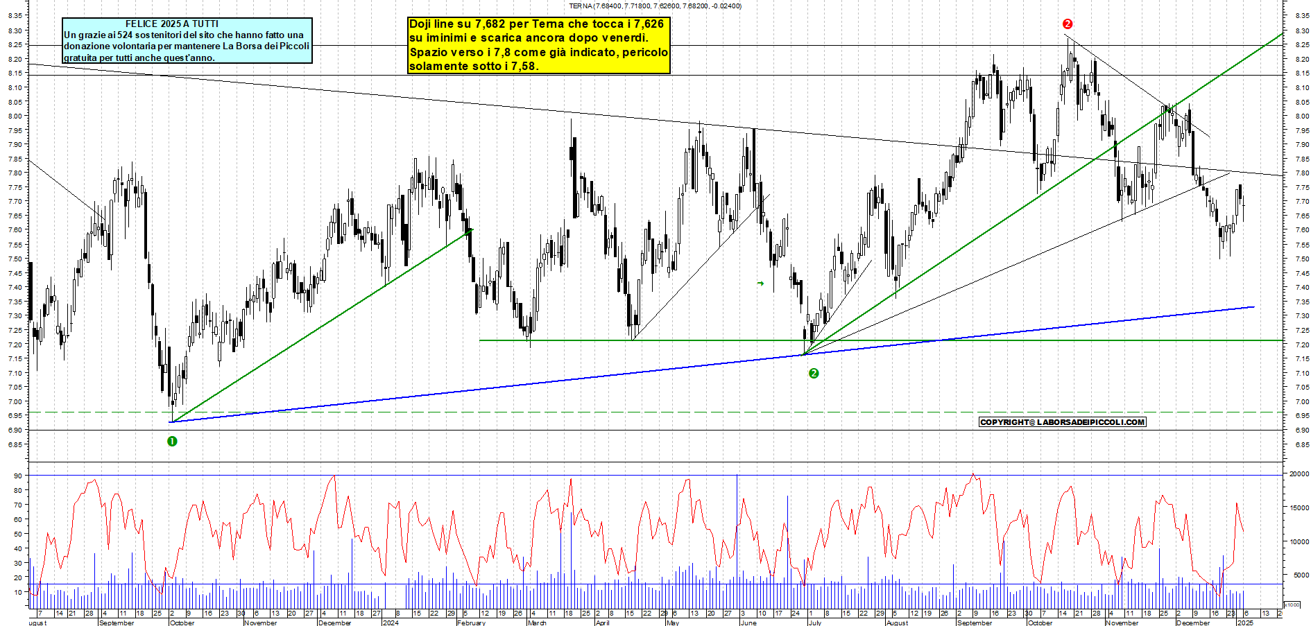Click the green circled 1 marker below the October low
The height and width of the screenshot is (626, 1311).
point(172,442)
